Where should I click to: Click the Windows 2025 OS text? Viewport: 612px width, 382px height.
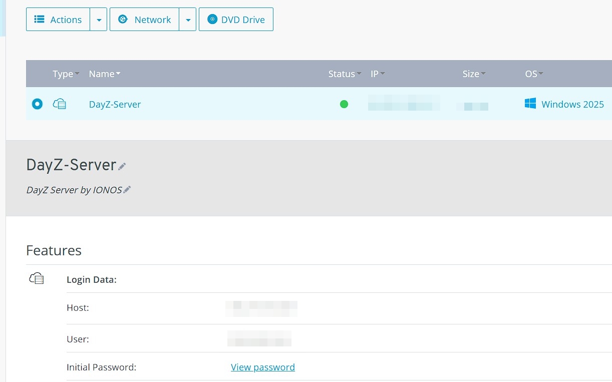tap(572, 104)
